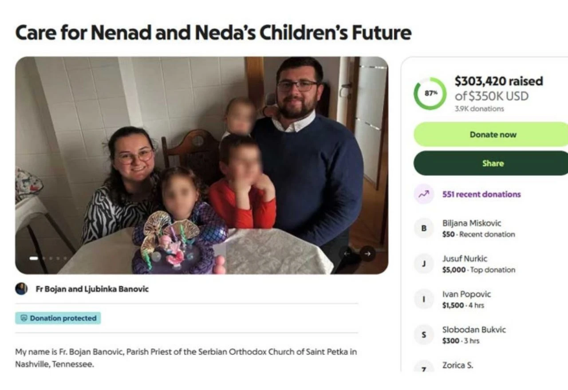Click the previous image arrow on photo carousel
568x390 pixels.
[347, 254]
